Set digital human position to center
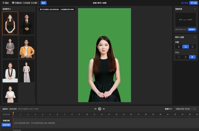 (x=186, y=47)
